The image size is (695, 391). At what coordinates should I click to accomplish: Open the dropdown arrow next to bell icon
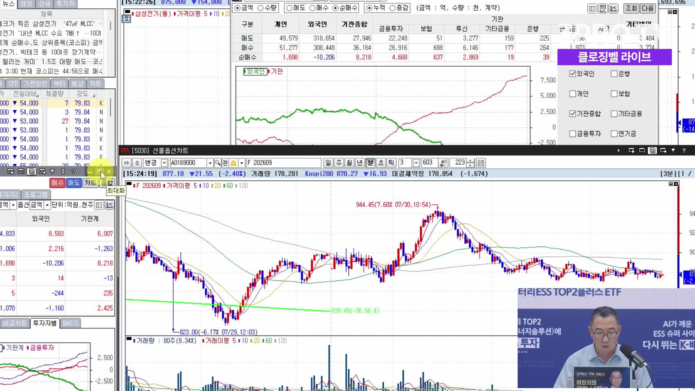tap(241, 163)
